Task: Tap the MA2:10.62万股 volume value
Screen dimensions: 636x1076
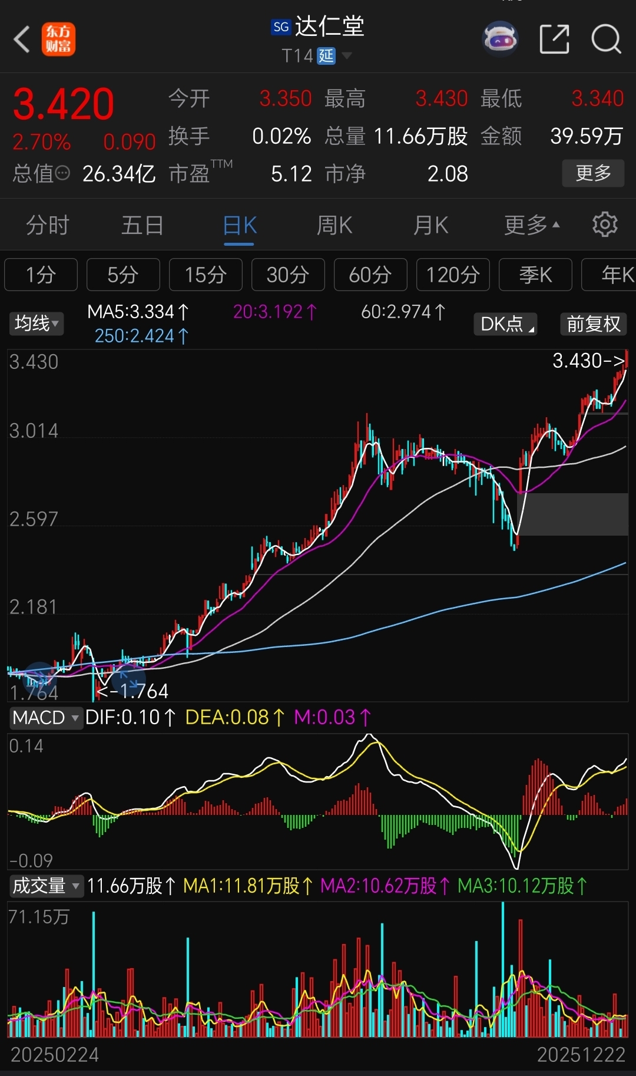Action: (x=386, y=886)
